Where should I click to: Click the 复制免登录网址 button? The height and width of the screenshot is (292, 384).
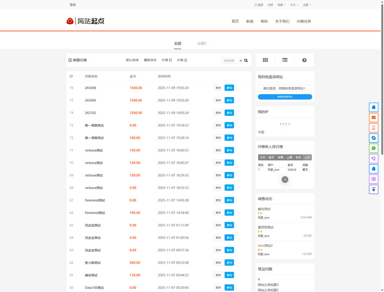pos(285,97)
